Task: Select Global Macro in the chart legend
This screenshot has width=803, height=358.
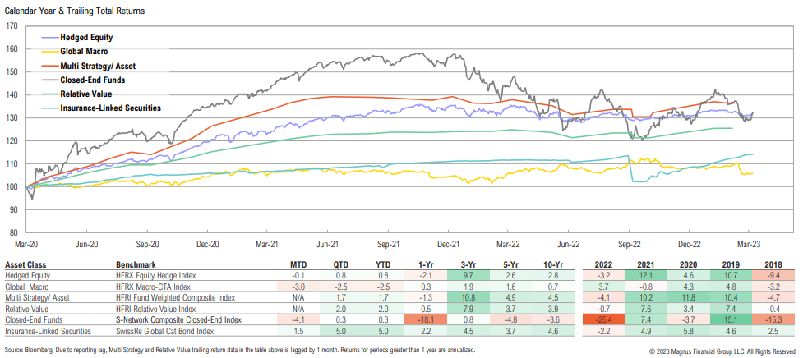Action: [85, 52]
